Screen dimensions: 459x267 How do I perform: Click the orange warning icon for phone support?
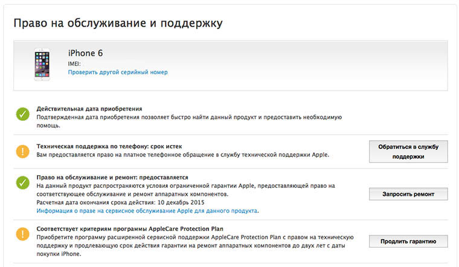click(22, 152)
